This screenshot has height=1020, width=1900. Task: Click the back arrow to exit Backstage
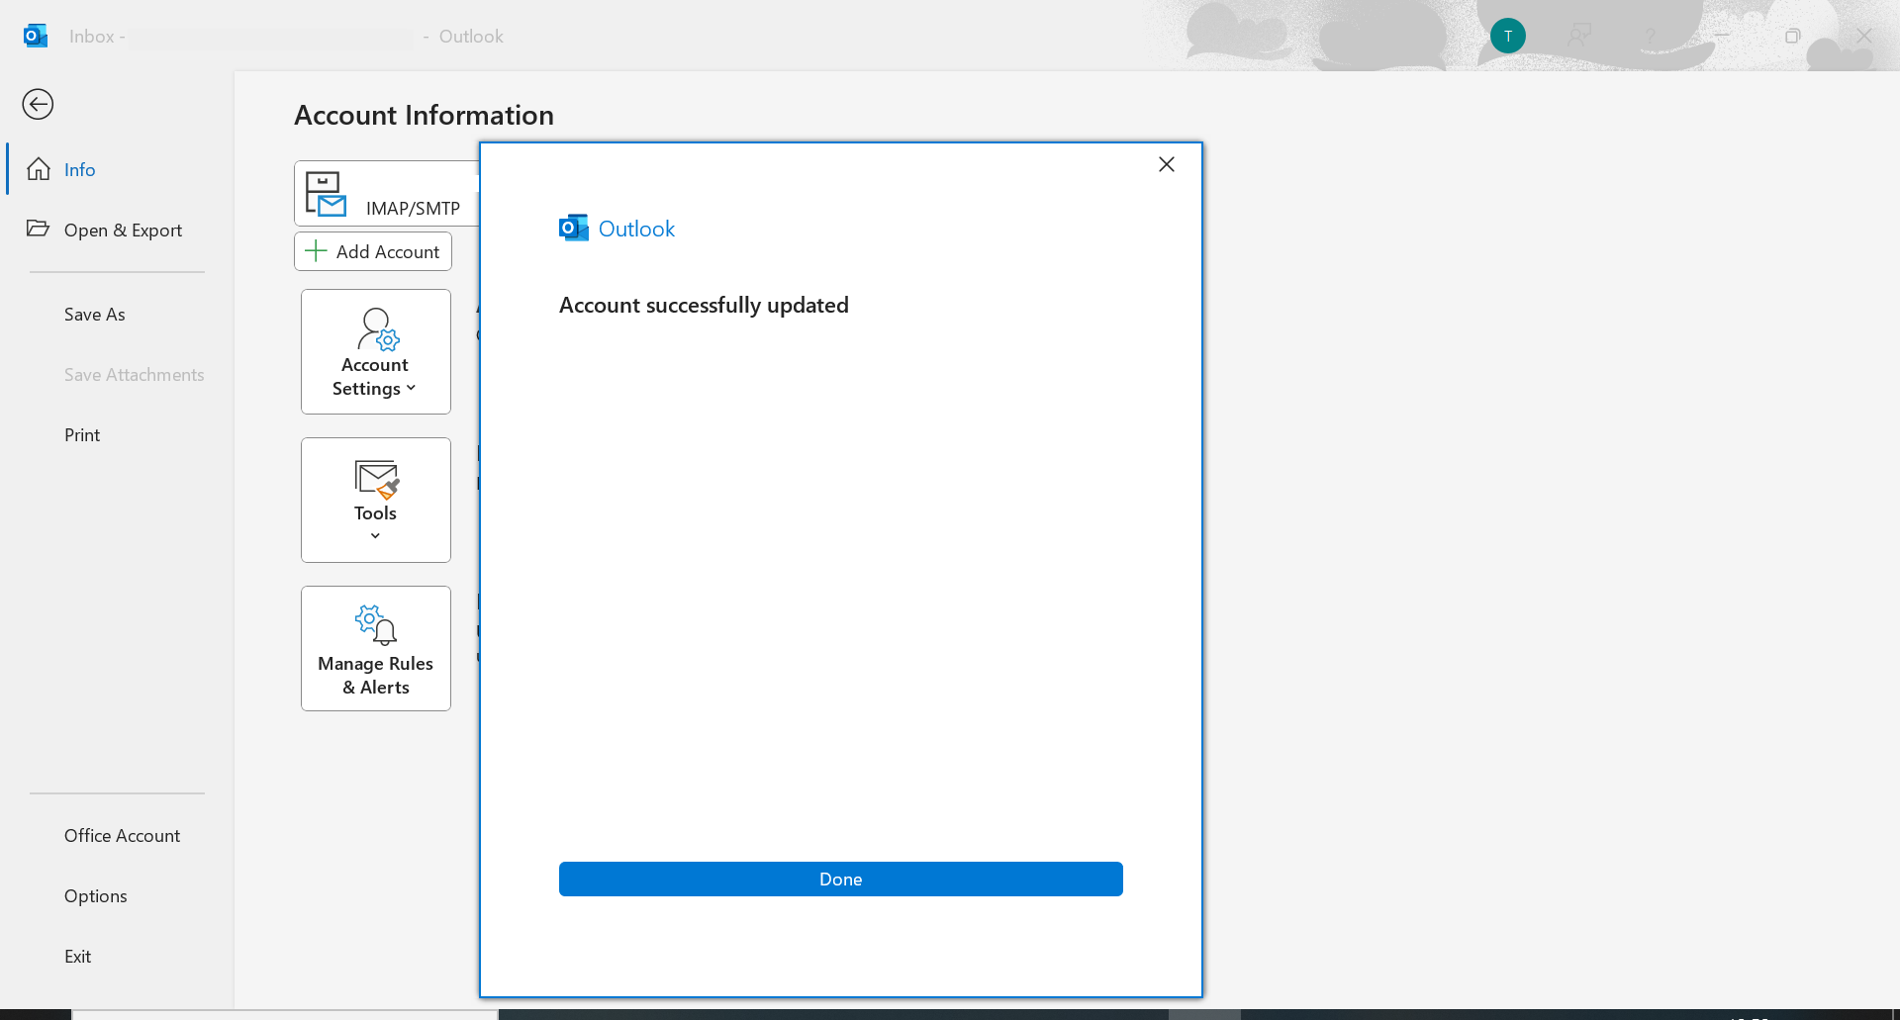[38, 104]
